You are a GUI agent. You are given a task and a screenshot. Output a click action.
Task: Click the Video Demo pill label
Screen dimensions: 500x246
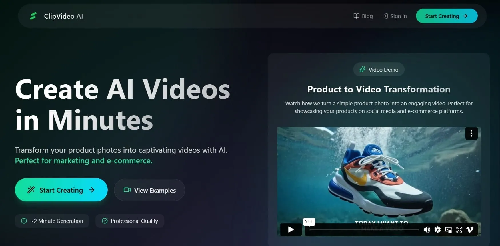[x=379, y=70]
